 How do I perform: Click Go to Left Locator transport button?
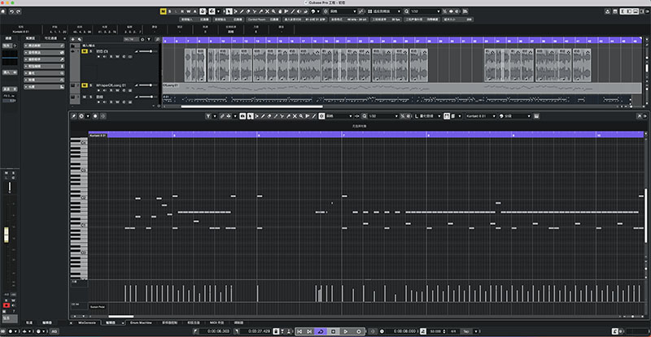point(299,331)
